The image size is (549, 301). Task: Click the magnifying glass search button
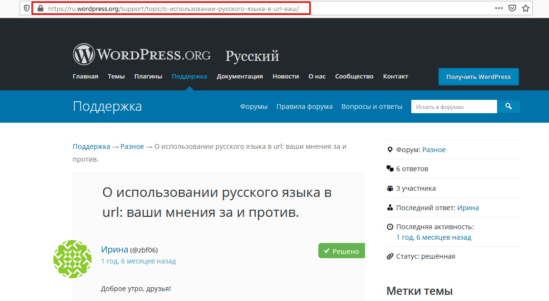tap(508, 107)
